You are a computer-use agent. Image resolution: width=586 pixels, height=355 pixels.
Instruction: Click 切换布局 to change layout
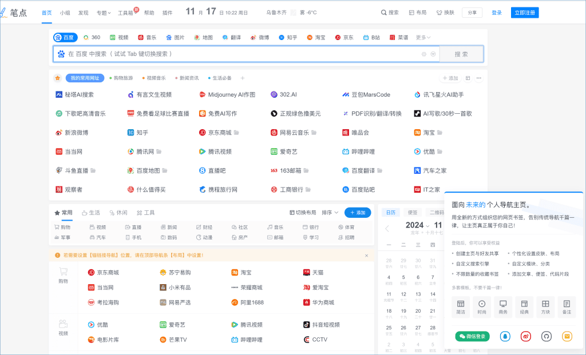(303, 213)
